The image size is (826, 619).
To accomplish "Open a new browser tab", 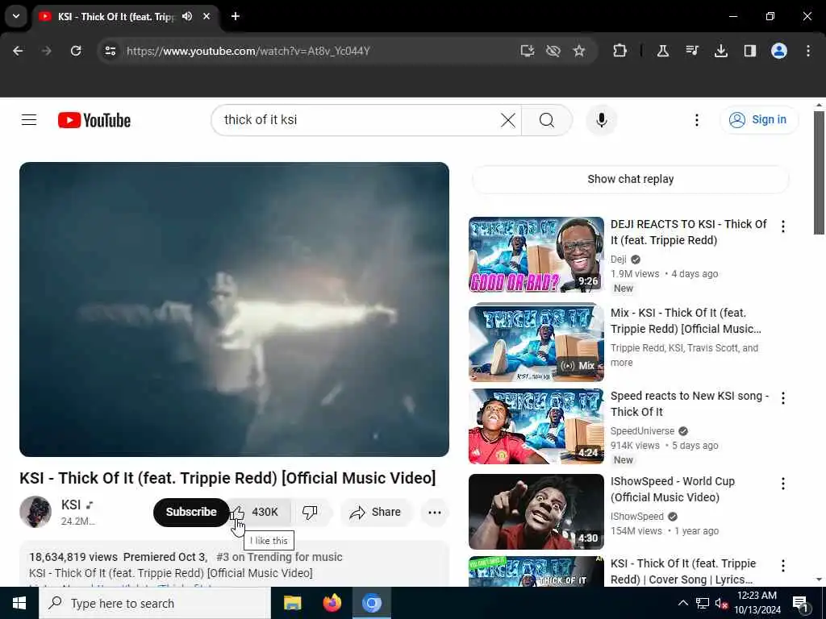I will coord(236,16).
